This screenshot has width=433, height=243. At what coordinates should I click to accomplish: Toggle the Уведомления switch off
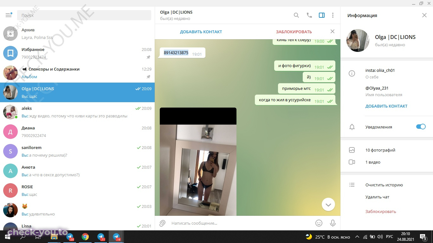[x=421, y=127]
